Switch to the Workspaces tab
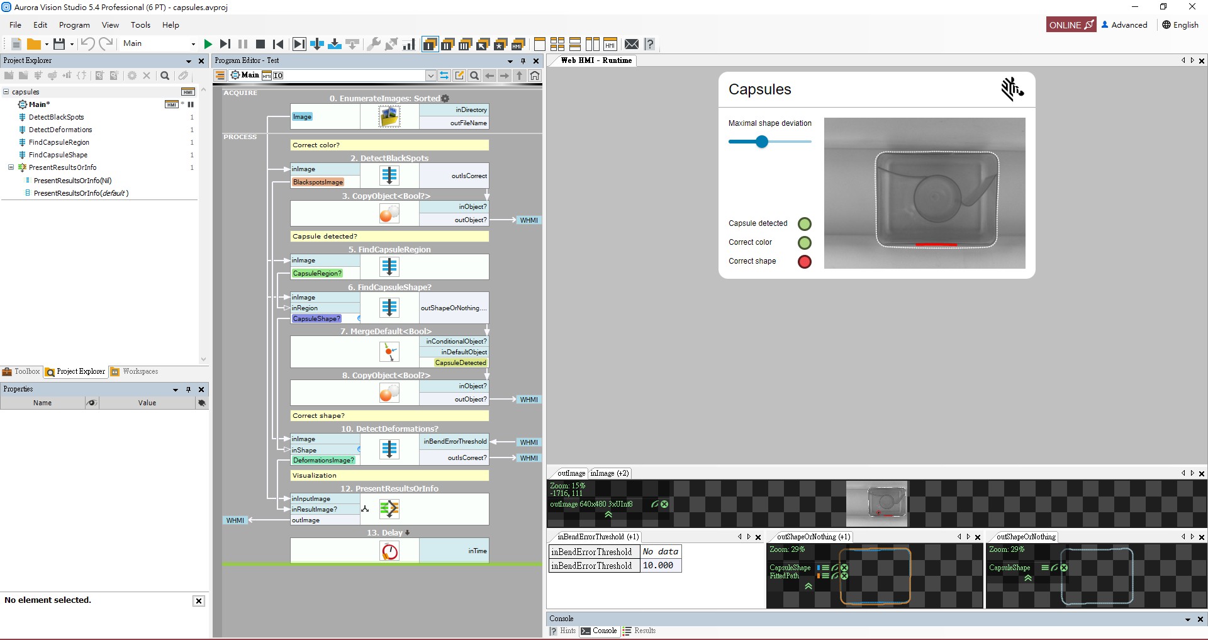Screen dimensions: 1208x640 coord(135,372)
